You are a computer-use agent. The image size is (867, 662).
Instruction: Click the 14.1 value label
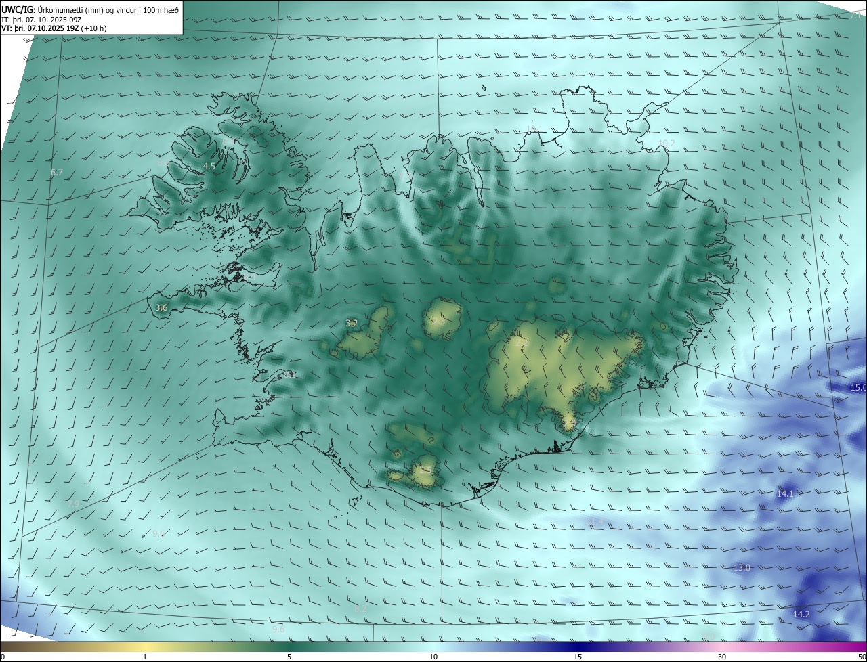(x=784, y=494)
